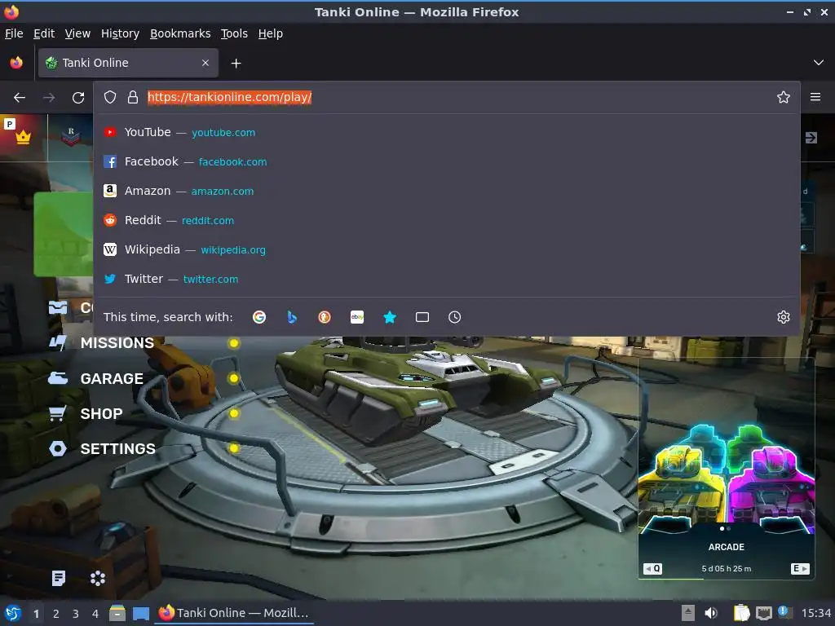Switch to the Tanki Online tab
Viewport: 835px width, 626px height.
click(x=128, y=63)
